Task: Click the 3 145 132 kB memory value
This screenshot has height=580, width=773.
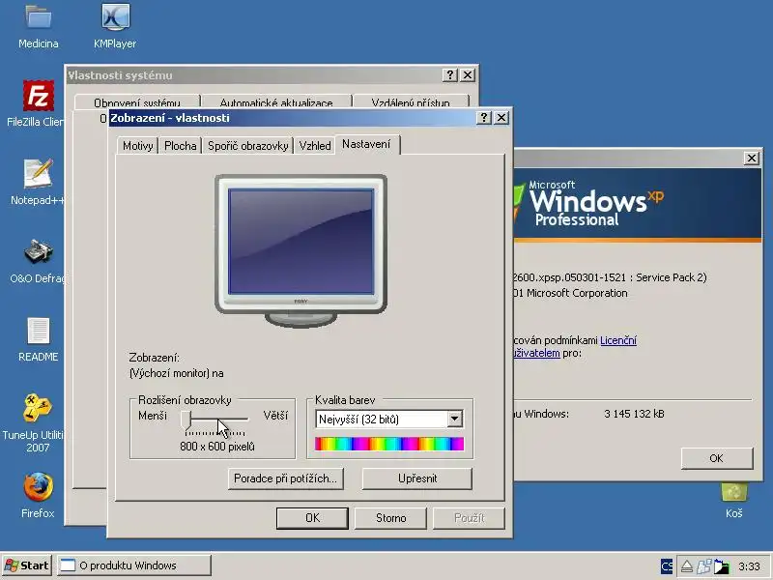Action: coord(634,414)
